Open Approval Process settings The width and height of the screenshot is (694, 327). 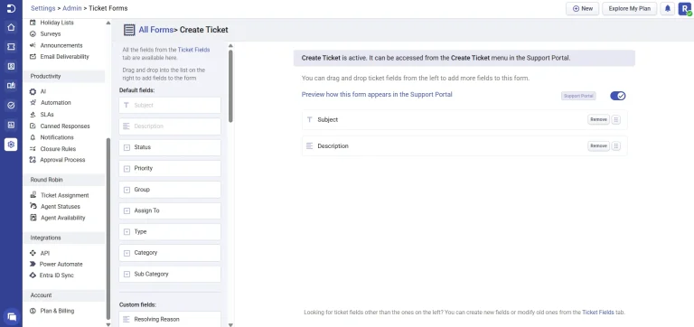coord(62,160)
